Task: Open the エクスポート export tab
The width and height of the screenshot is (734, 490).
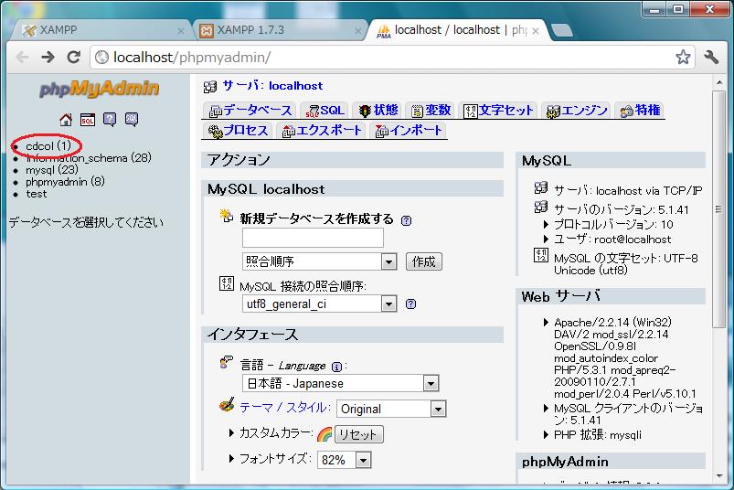Action: point(322,131)
